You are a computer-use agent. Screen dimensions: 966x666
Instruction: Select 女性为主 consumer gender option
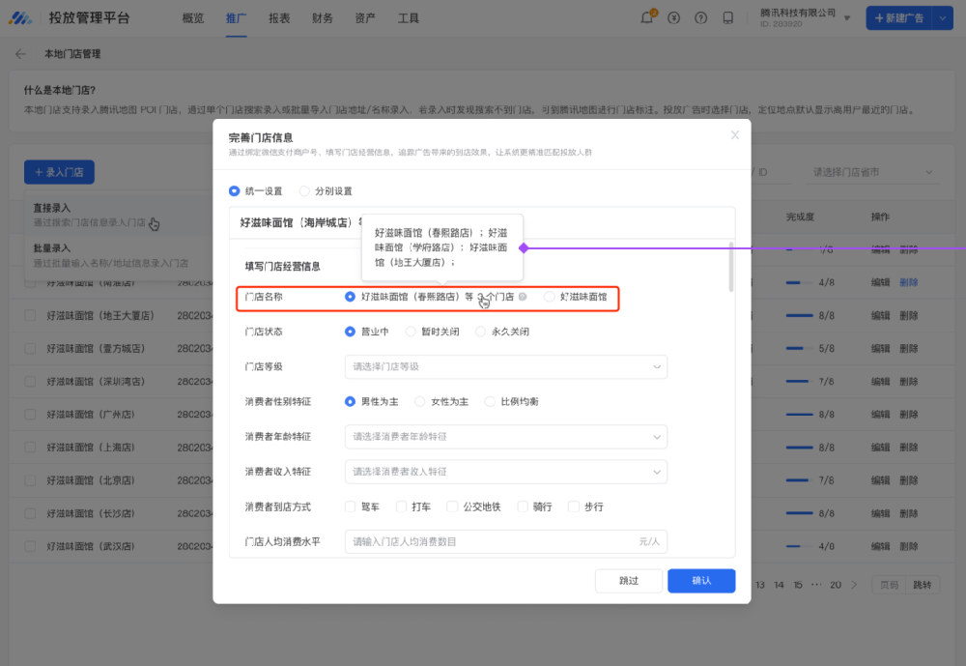coord(420,401)
